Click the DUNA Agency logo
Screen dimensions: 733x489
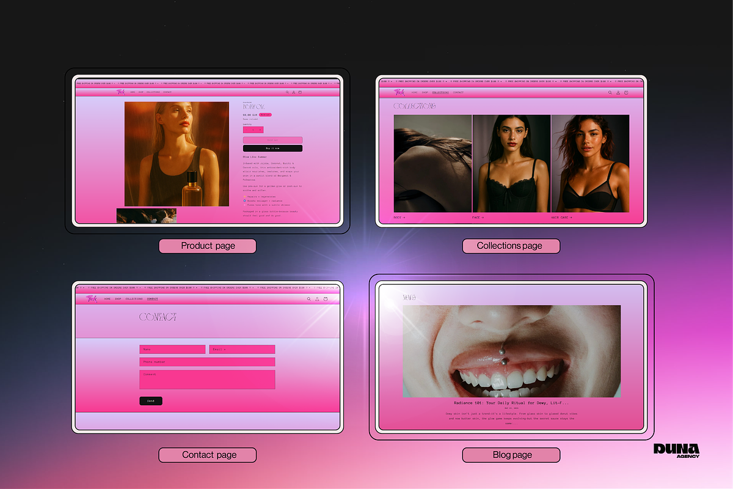point(676,450)
